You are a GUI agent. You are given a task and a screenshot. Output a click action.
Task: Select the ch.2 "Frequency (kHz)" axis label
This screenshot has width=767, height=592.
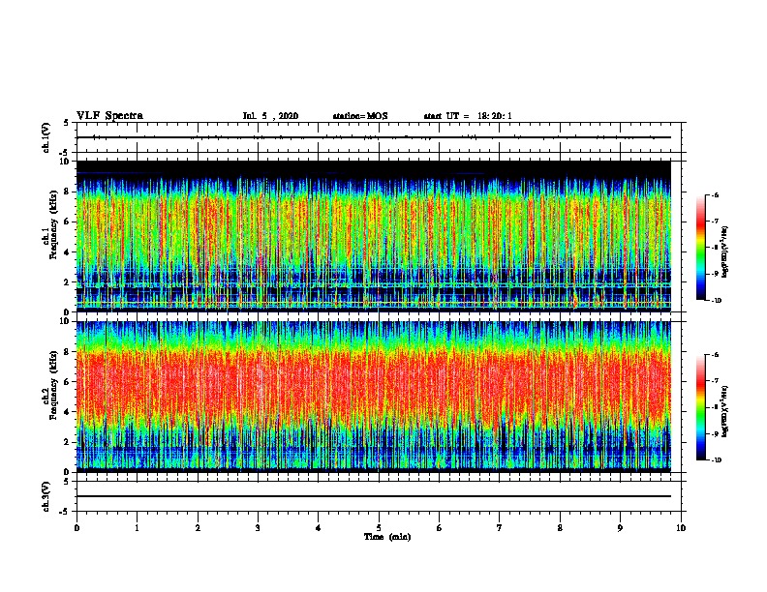click(53, 385)
